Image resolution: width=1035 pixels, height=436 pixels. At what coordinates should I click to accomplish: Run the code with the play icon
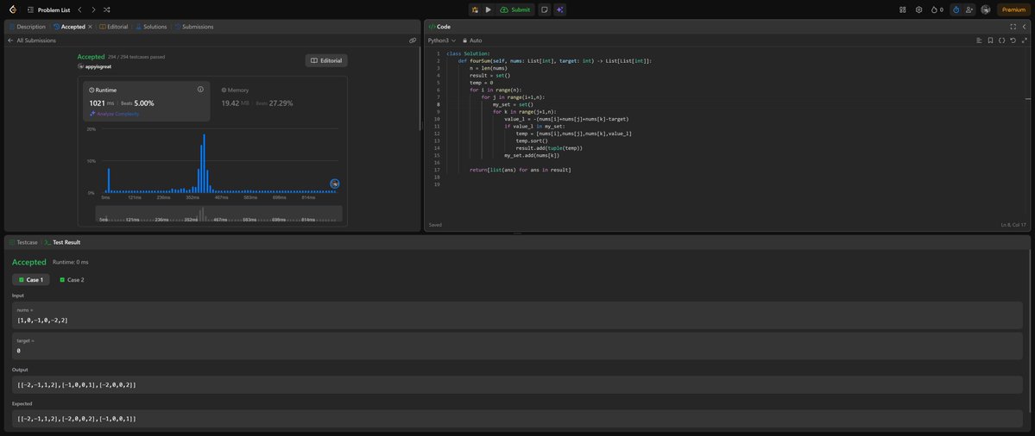pyautogui.click(x=489, y=9)
